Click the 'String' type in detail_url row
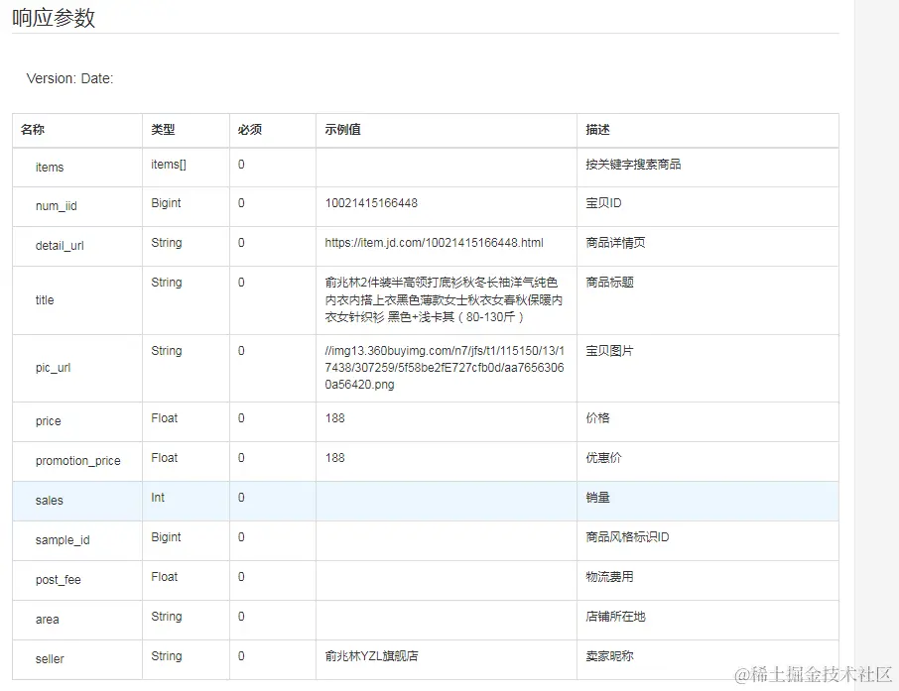899x691 pixels. (167, 242)
